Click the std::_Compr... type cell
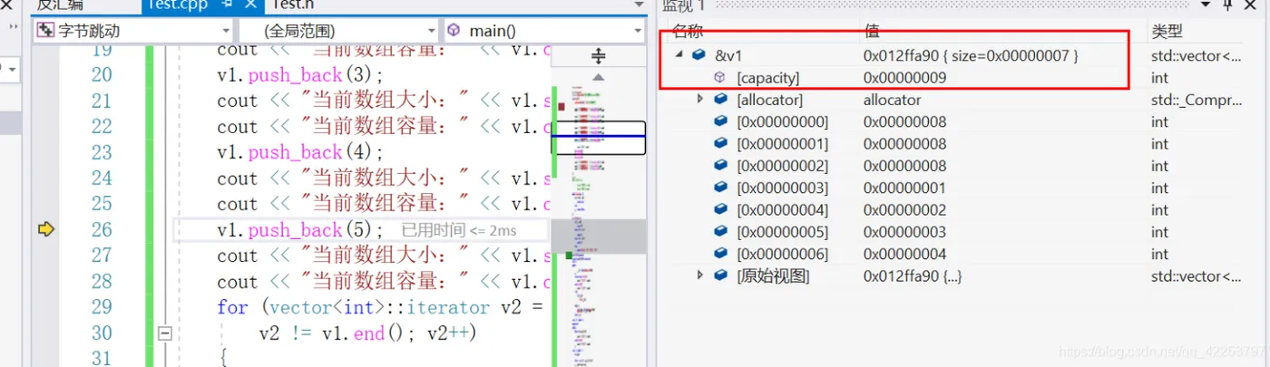The image size is (1270, 367). (1197, 100)
